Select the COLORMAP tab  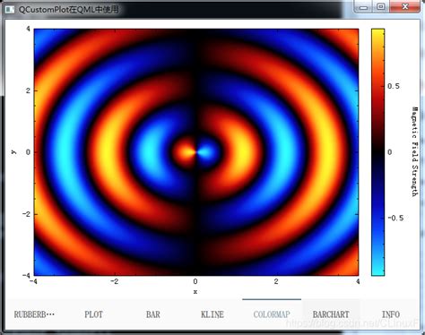[x=272, y=314]
